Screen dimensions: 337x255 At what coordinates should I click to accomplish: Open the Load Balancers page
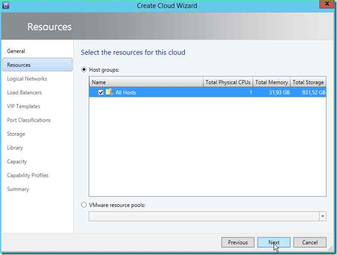tap(25, 93)
